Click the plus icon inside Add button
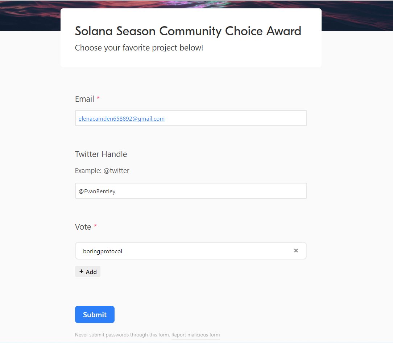The height and width of the screenshot is (343, 393). [x=81, y=271]
